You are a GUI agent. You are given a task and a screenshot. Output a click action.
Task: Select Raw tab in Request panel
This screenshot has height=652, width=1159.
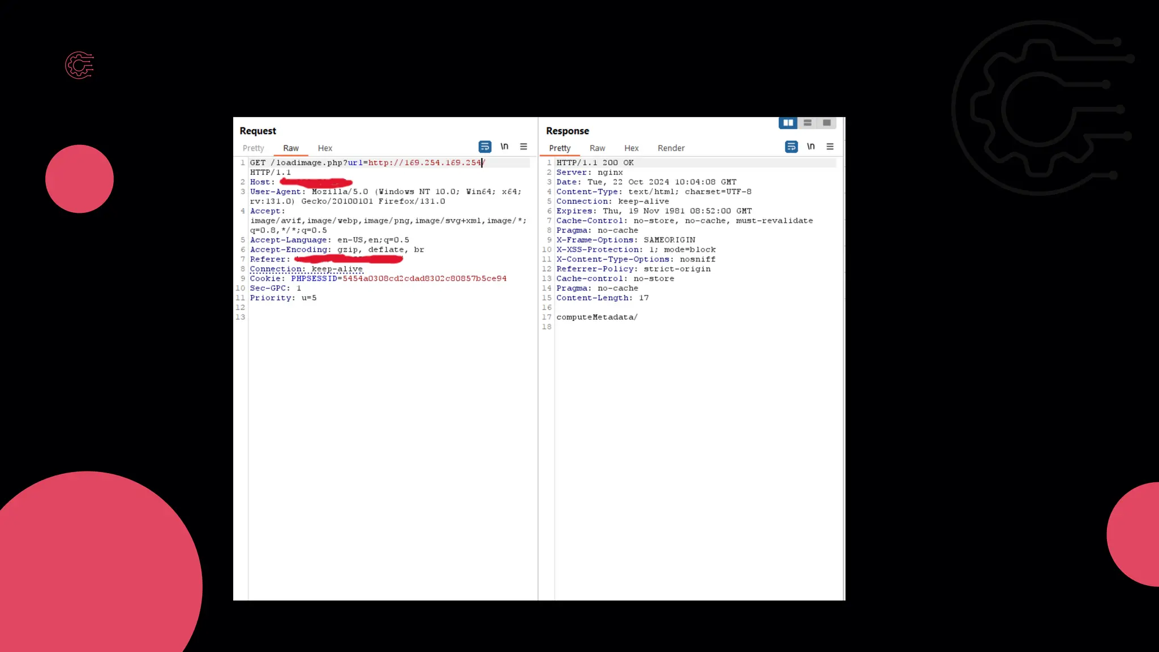(x=291, y=148)
